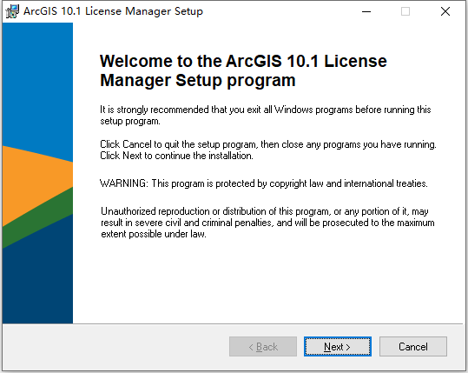The height and width of the screenshot is (373, 468).
Task: Click the WARNING copyright law line
Action: 264,183
